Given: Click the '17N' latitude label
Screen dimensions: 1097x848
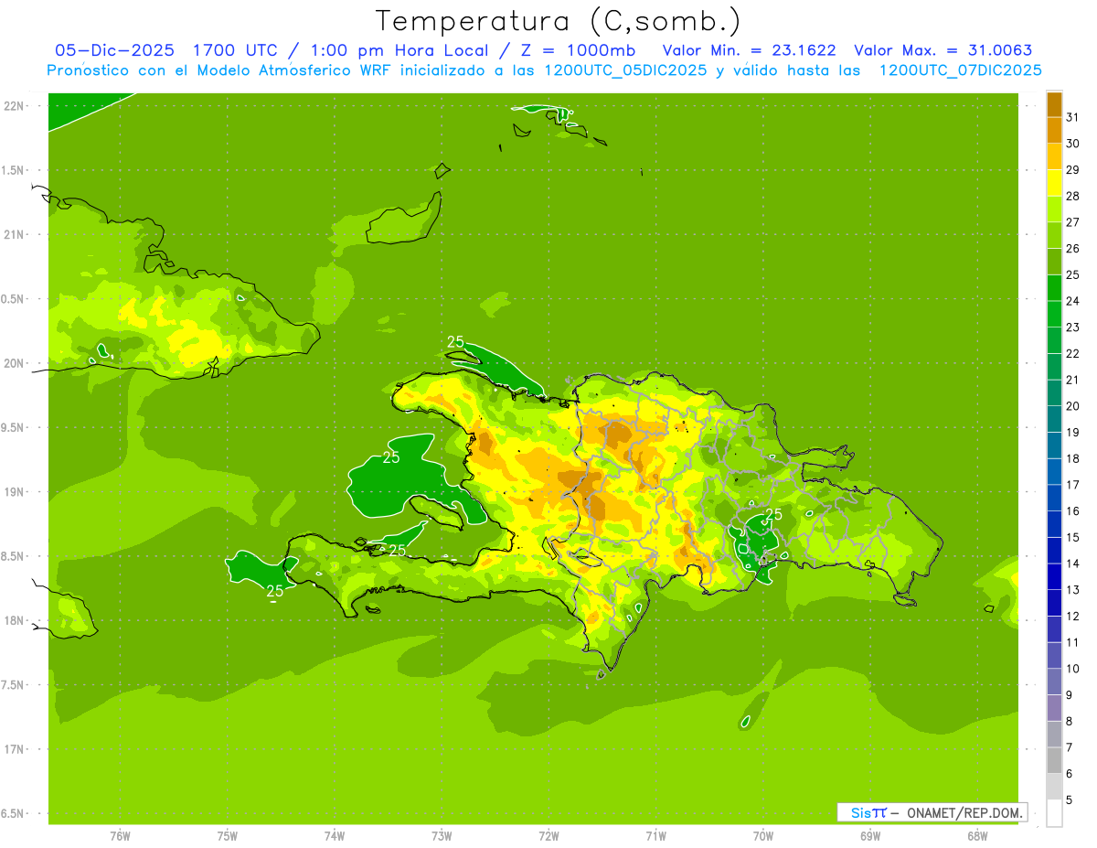Looking at the screenshot, I should [x=15, y=749].
